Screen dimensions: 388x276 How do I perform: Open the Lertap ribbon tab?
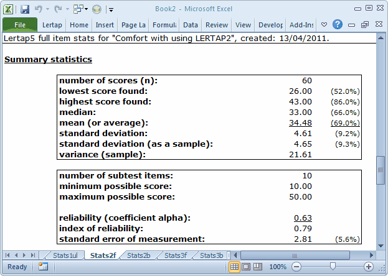click(x=52, y=25)
